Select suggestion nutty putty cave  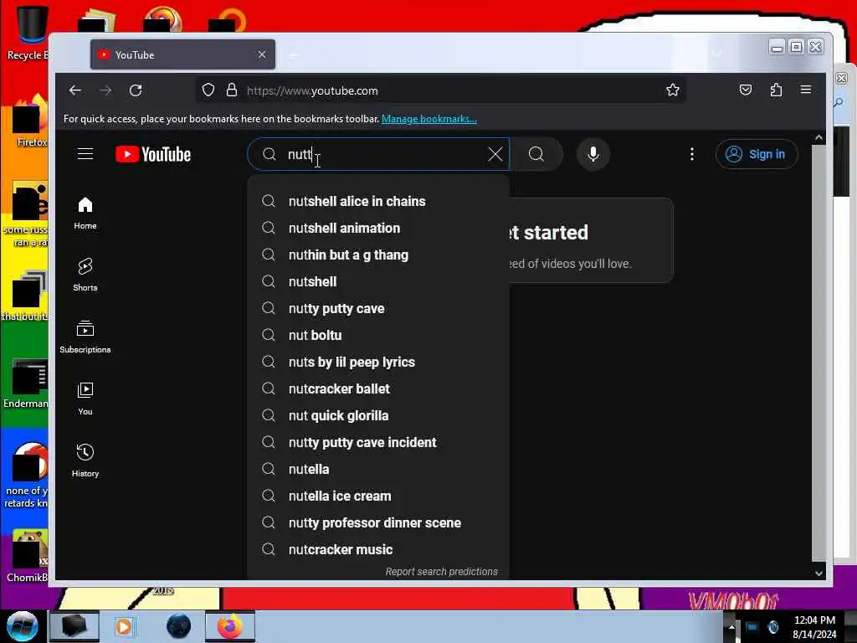coord(378,308)
